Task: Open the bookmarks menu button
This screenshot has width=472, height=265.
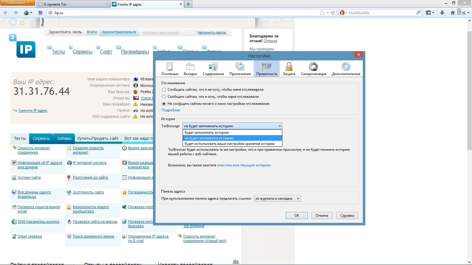Action: point(430,13)
